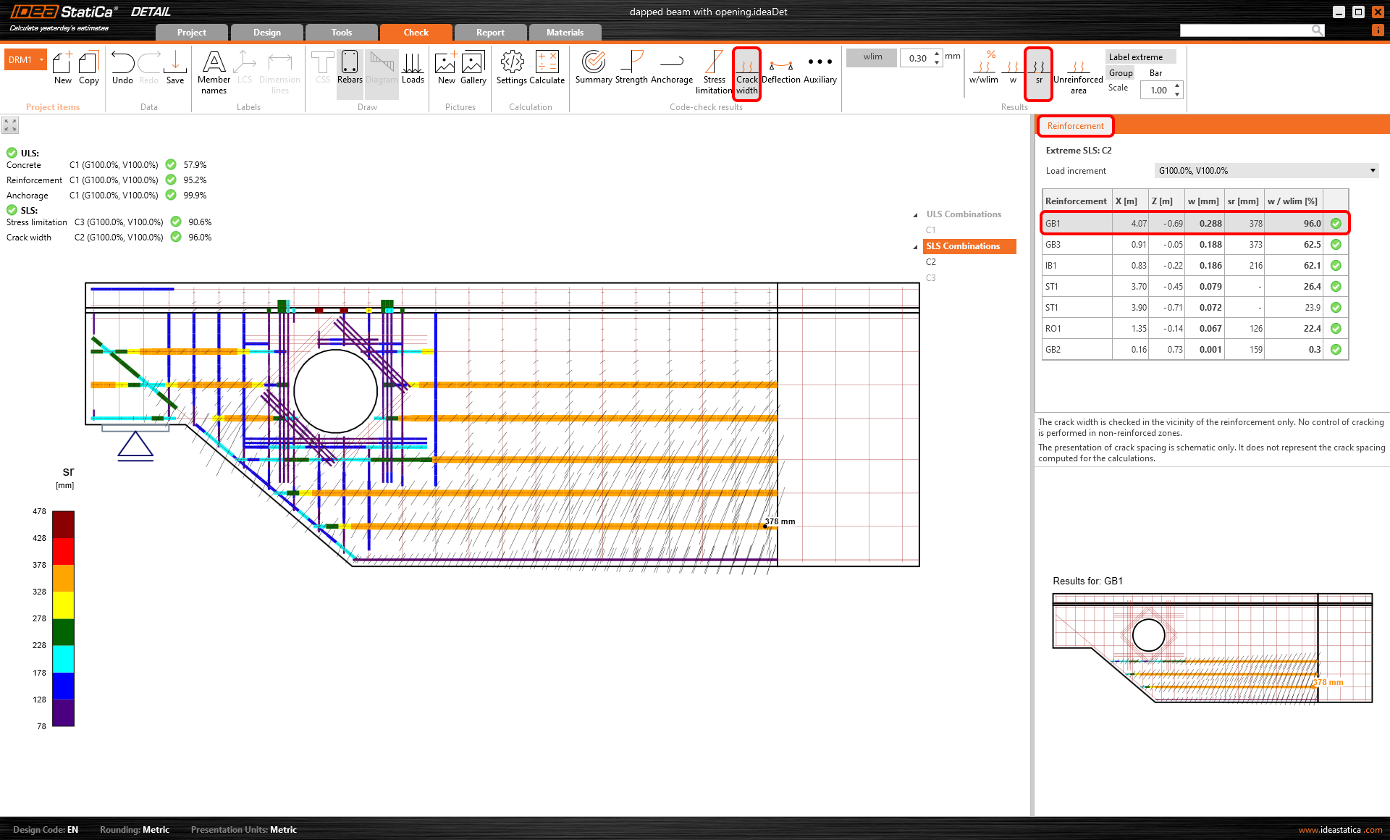Click the Rebars draw icon
The width and height of the screenshot is (1390, 840).
pyautogui.click(x=350, y=68)
